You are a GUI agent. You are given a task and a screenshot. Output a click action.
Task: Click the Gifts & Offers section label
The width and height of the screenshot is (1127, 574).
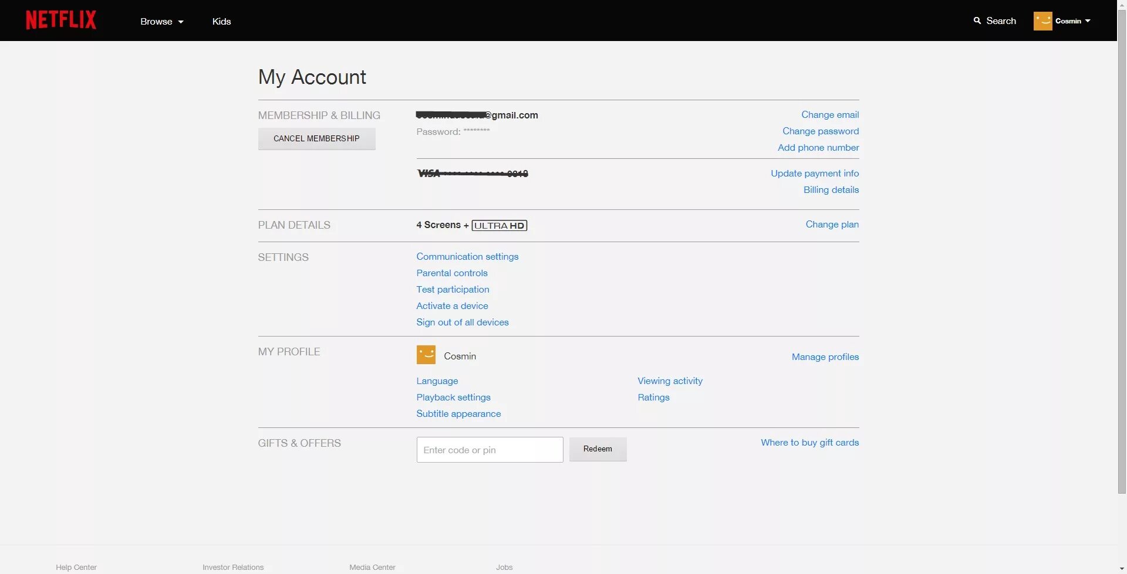coord(299,443)
